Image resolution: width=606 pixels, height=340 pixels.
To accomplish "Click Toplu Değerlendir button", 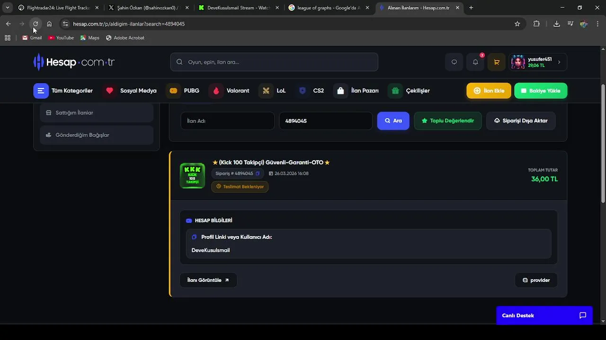I will pos(447,121).
